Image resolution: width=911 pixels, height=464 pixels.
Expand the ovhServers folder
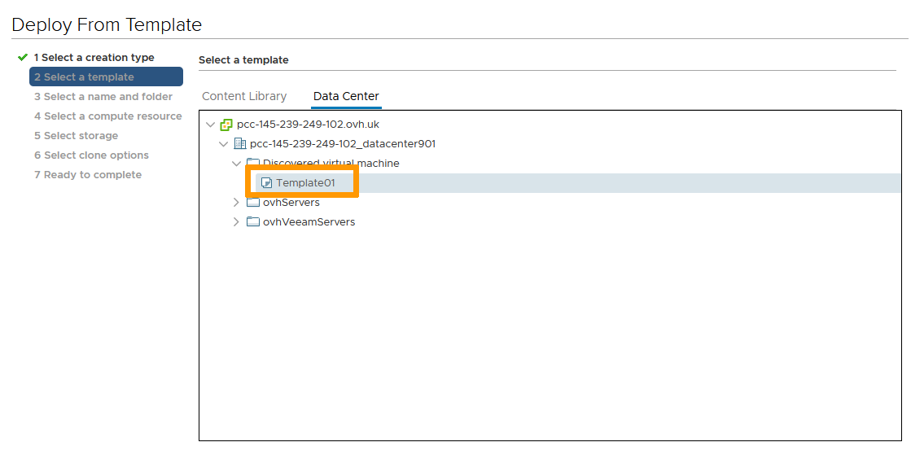point(237,203)
